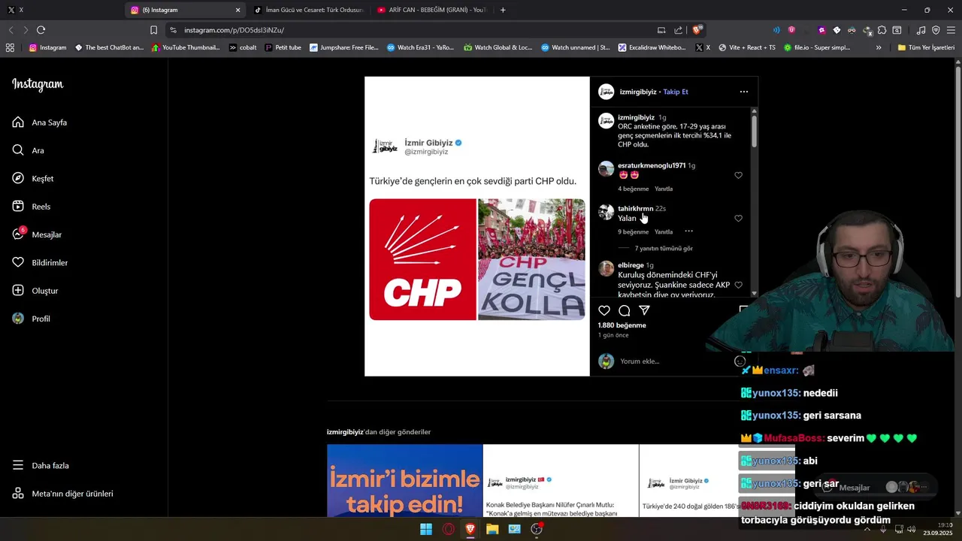Open the Excalidraw Whiteboard bookmark
The width and height of the screenshot is (962, 541).
652,47
